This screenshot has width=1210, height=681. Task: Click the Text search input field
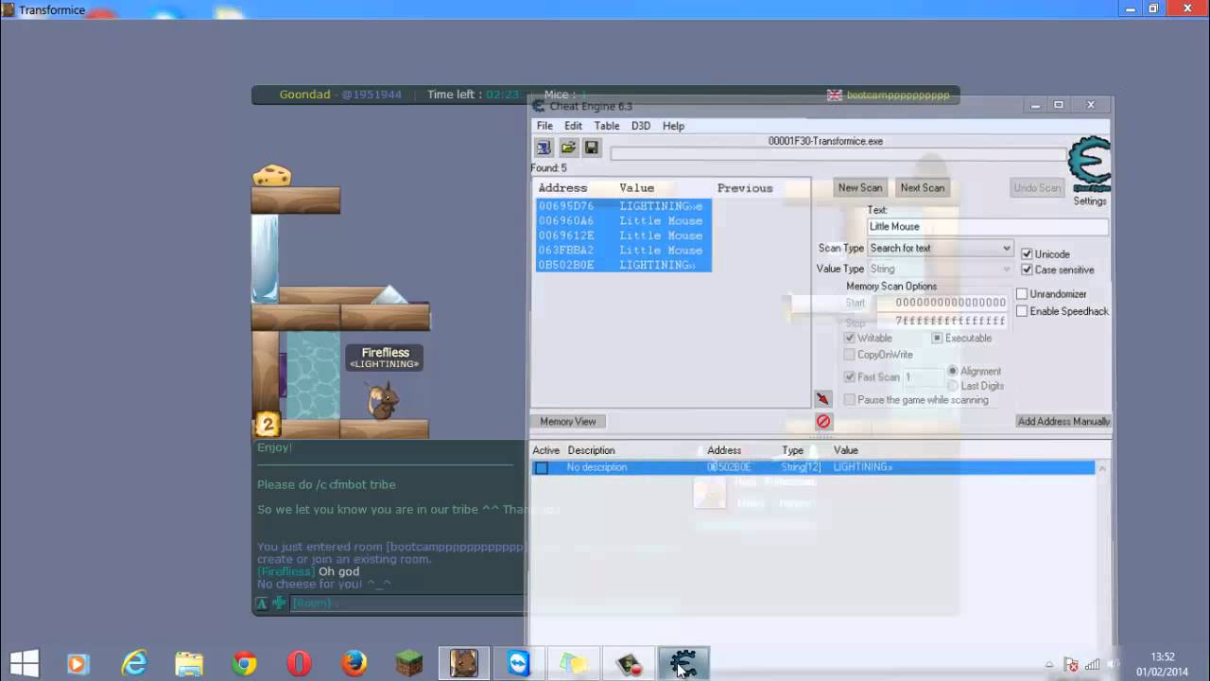pyautogui.click(x=987, y=227)
